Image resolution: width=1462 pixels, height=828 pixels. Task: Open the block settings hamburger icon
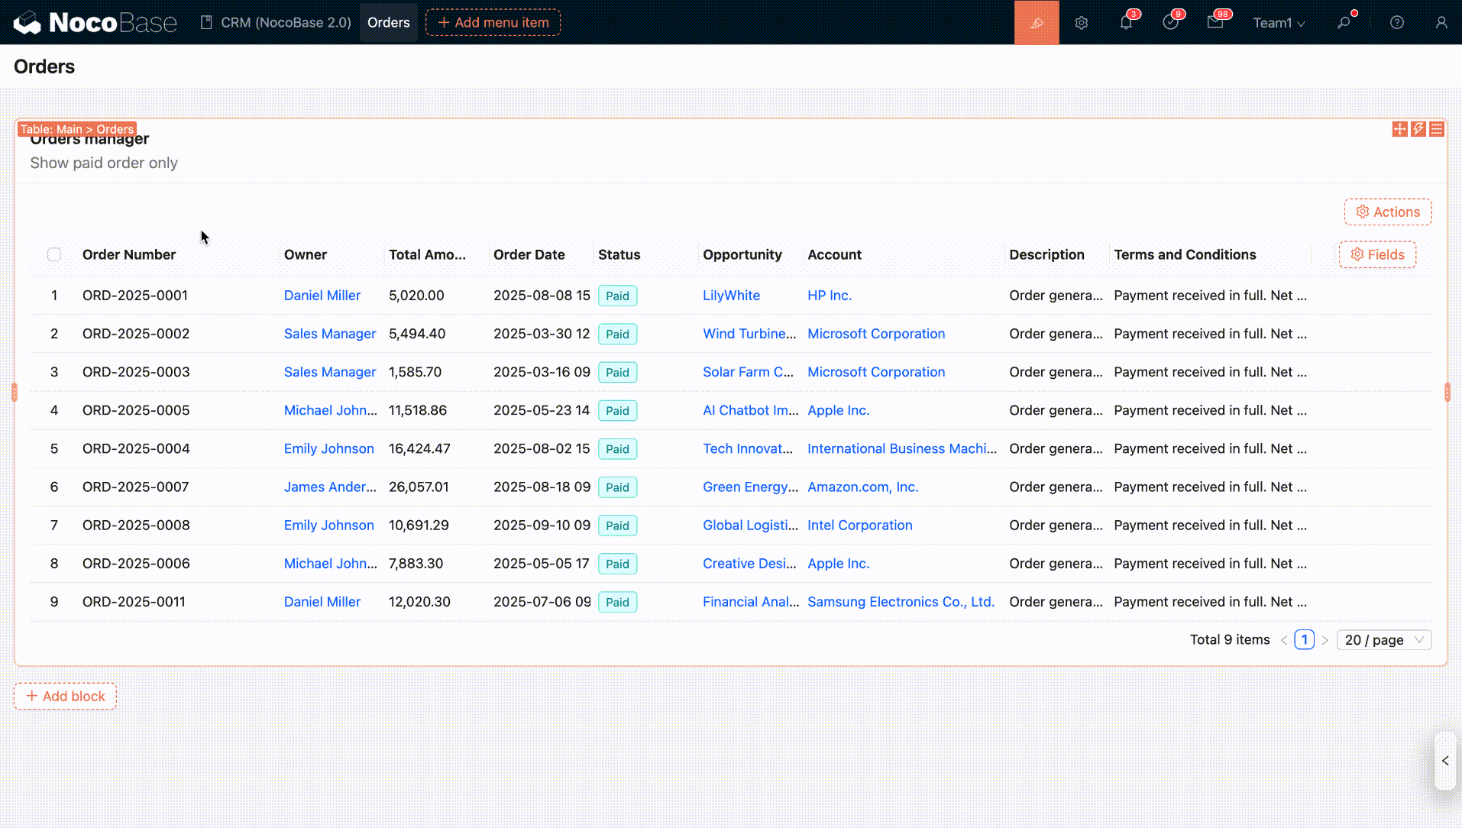click(x=1436, y=129)
